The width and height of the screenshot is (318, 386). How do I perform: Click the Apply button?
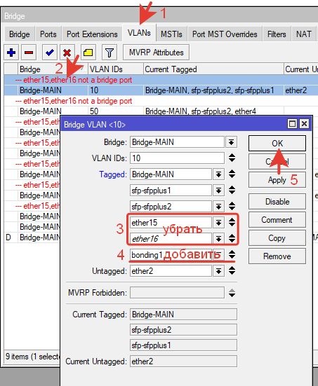coord(277,180)
